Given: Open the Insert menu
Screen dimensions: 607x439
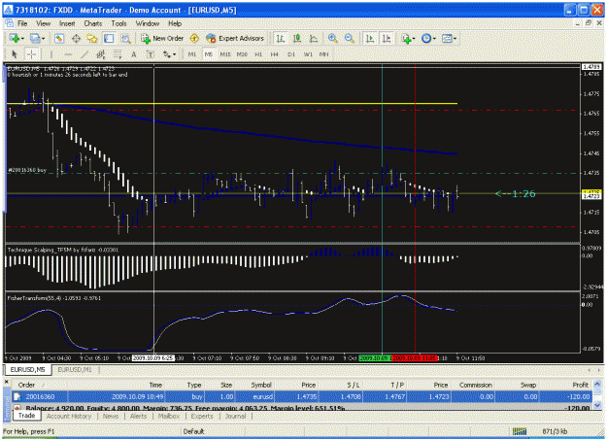Looking at the screenshot, I should (67, 23).
